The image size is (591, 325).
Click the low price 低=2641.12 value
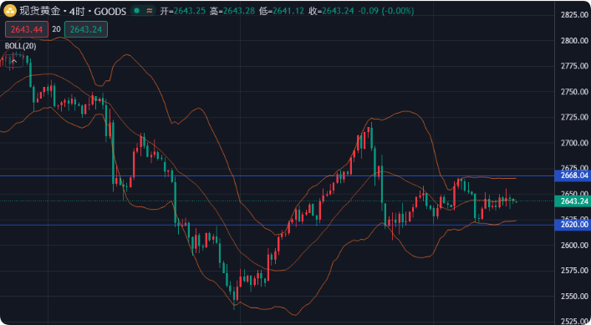point(282,12)
